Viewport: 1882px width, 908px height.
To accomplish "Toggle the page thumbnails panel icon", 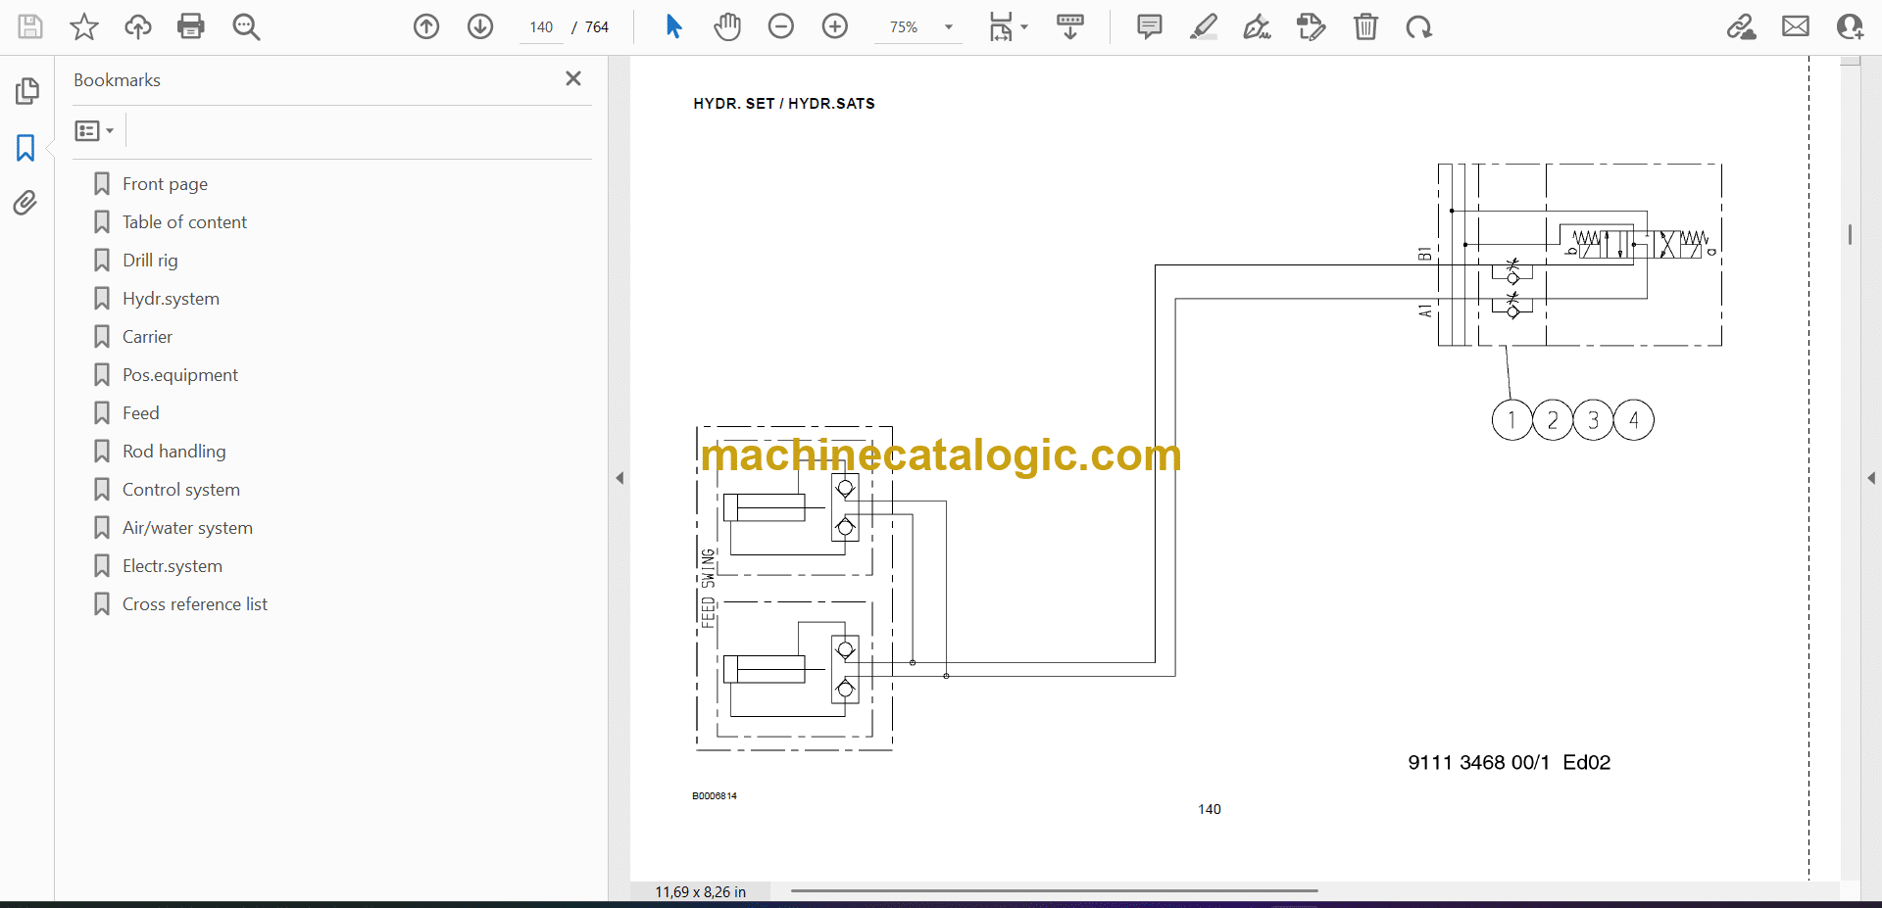I will coord(26,91).
